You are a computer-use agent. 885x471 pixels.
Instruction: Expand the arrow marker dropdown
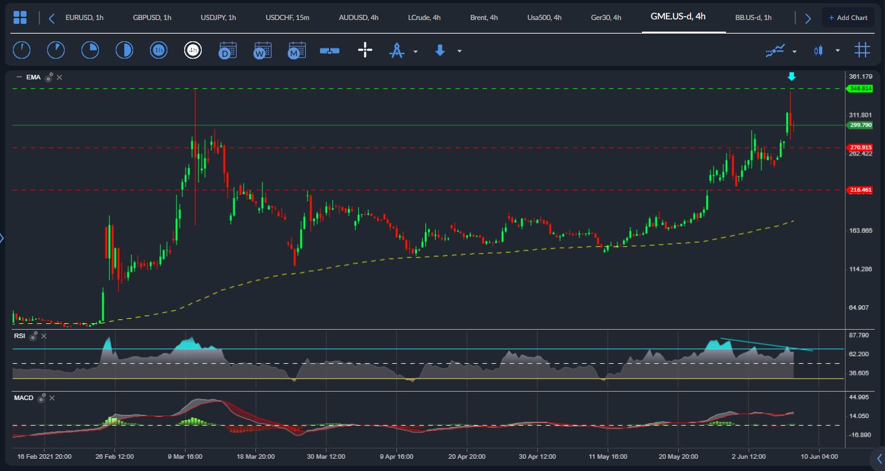(460, 51)
